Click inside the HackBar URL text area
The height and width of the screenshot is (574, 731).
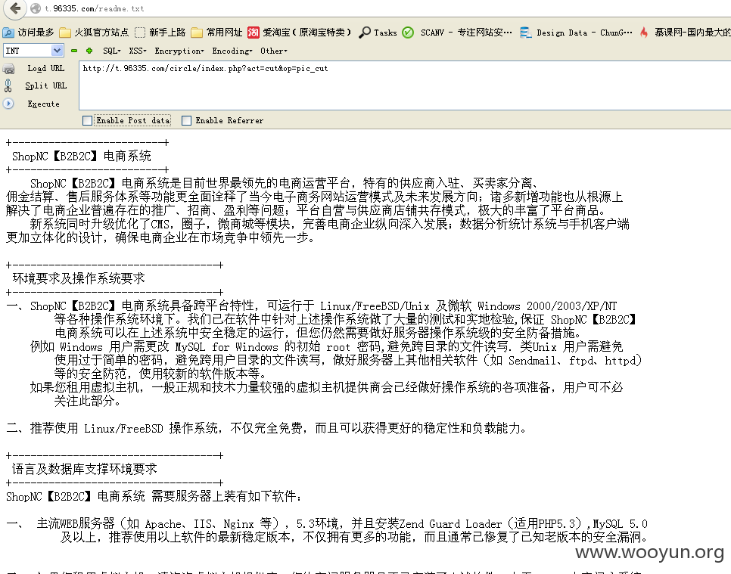(405, 85)
